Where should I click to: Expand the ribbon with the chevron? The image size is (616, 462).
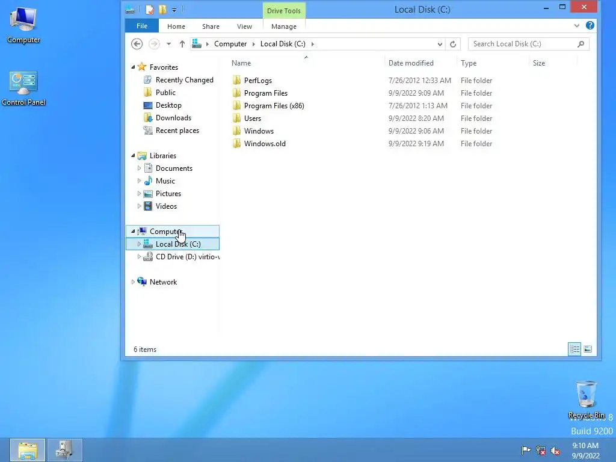(576, 25)
